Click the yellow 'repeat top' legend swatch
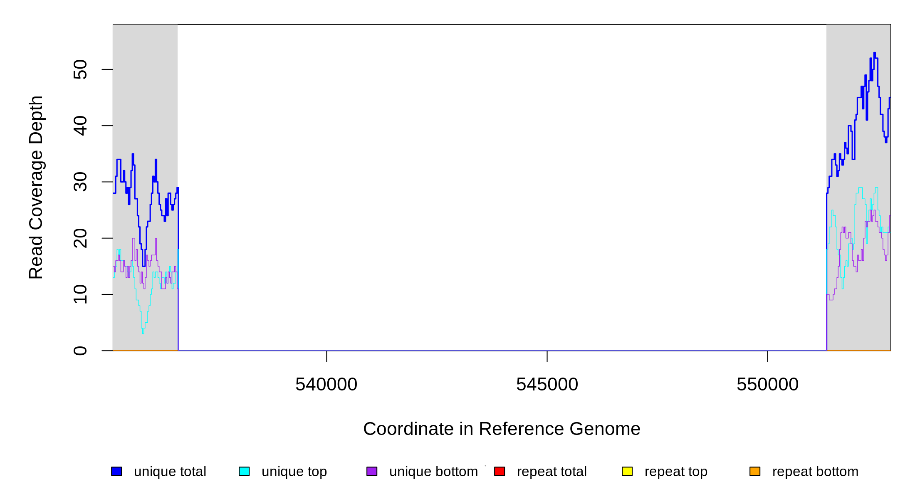 627,471
